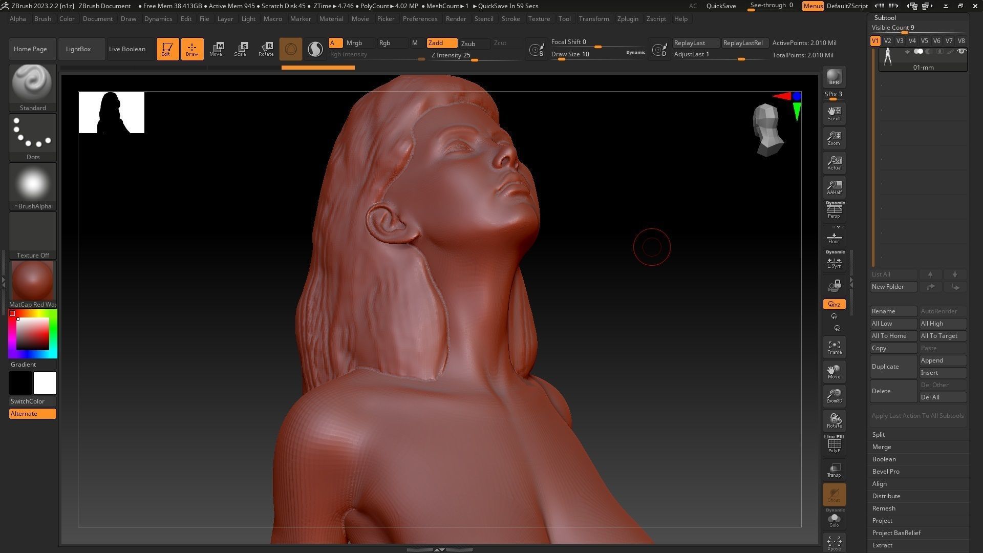The width and height of the screenshot is (983, 553).
Task: Click the right-shelf Rotate view icon
Action: click(834, 421)
